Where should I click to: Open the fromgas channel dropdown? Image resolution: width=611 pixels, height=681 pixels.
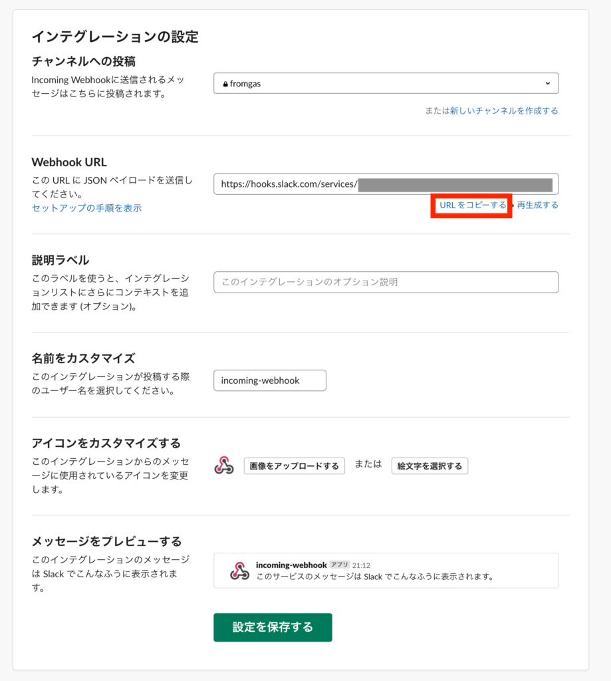pyautogui.click(x=386, y=83)
